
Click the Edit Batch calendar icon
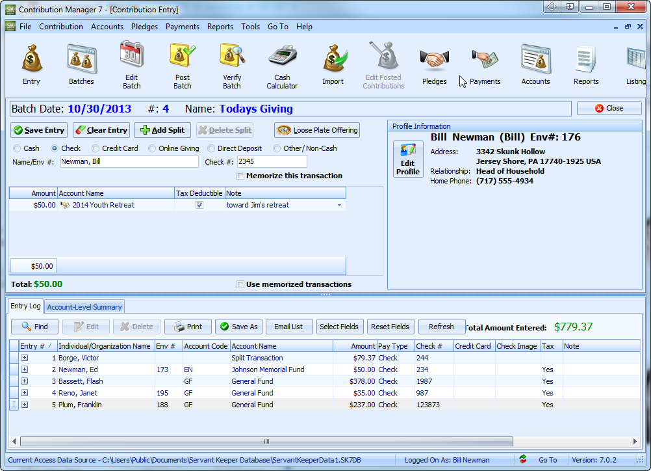132,55
